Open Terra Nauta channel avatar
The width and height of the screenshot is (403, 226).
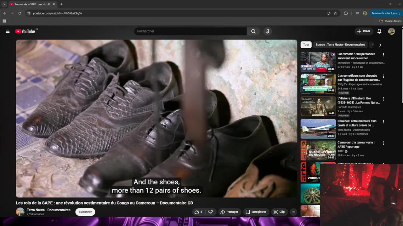point(20,212)
